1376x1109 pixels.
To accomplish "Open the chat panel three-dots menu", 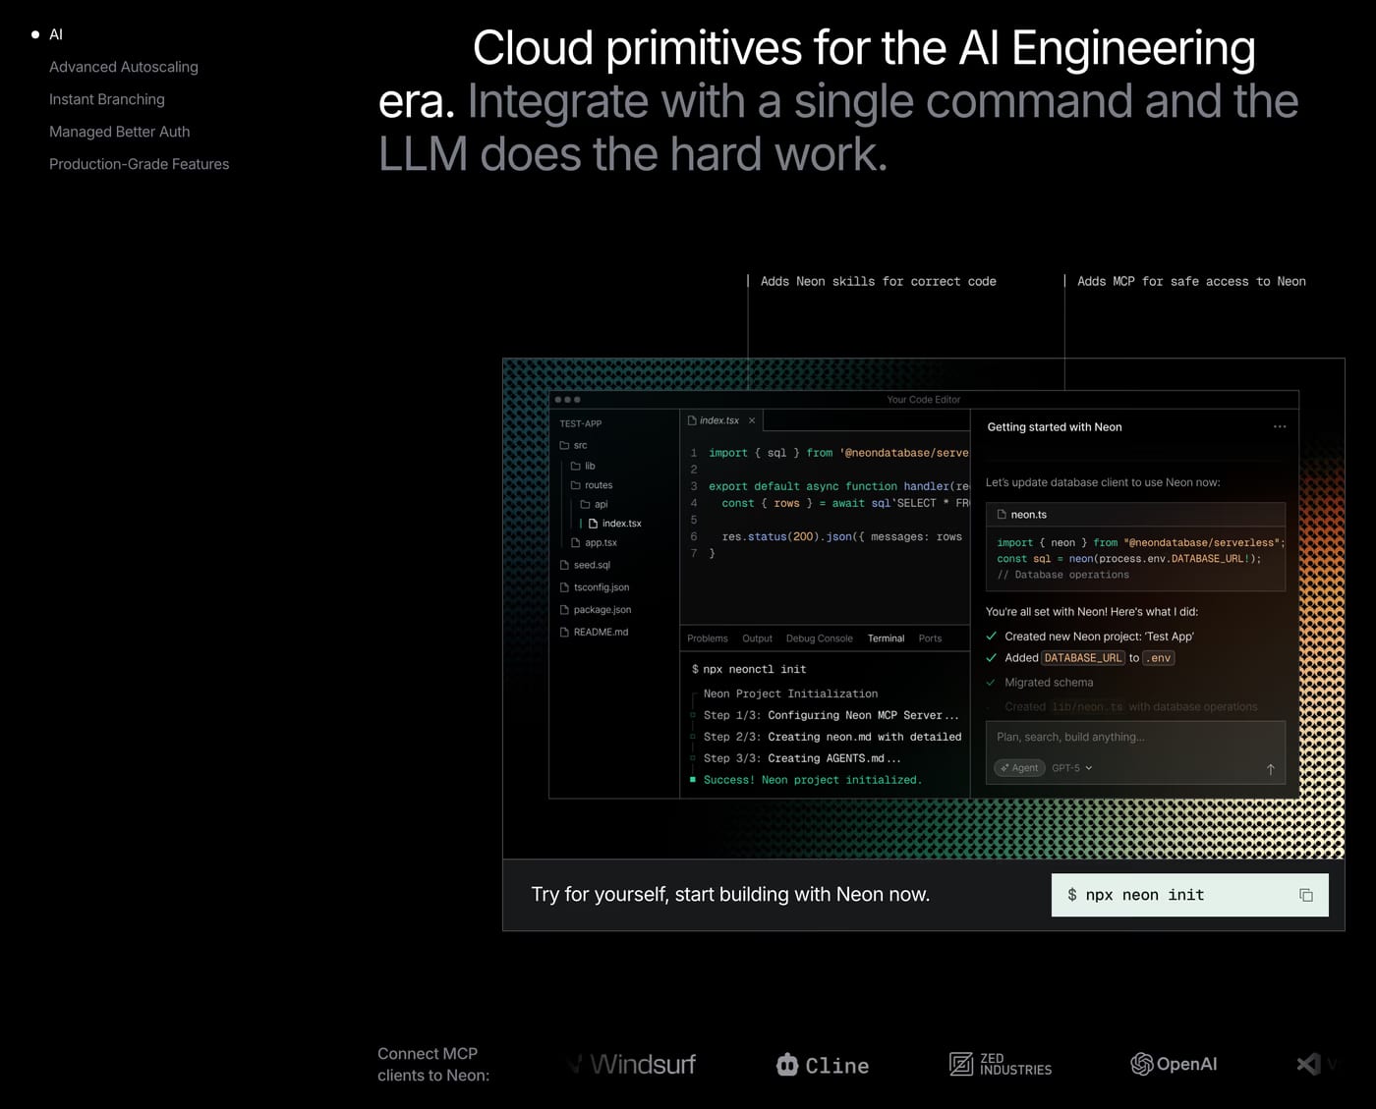I will [1280, 426].
